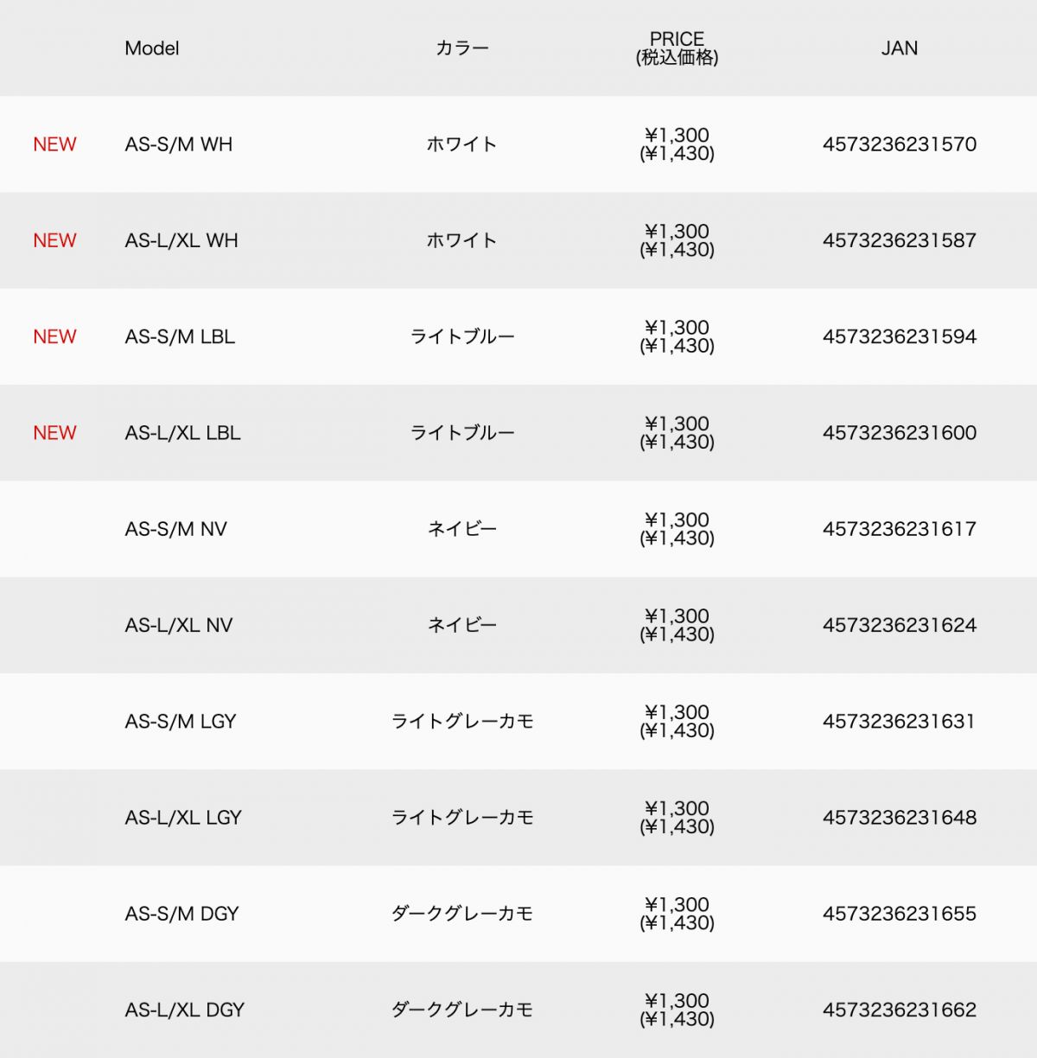Click the NEW label beside AS-S/M WH

[x=54, y=144]
